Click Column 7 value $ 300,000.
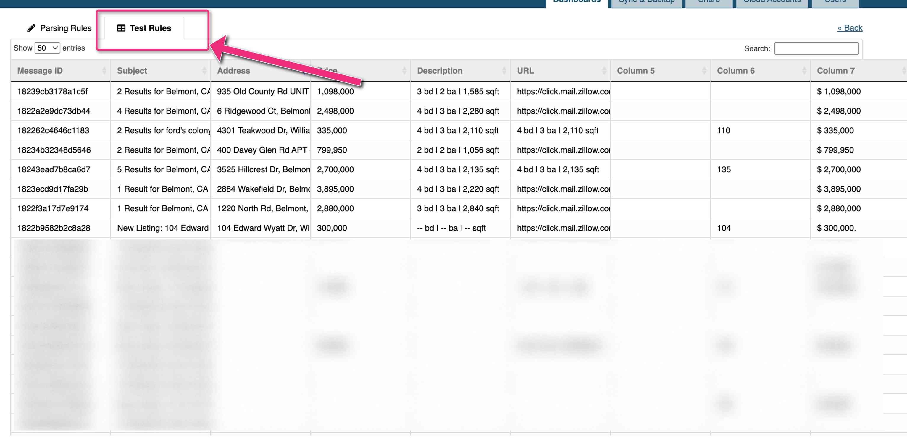The width and height of the screenshot is (907, 439). (836, 228)
